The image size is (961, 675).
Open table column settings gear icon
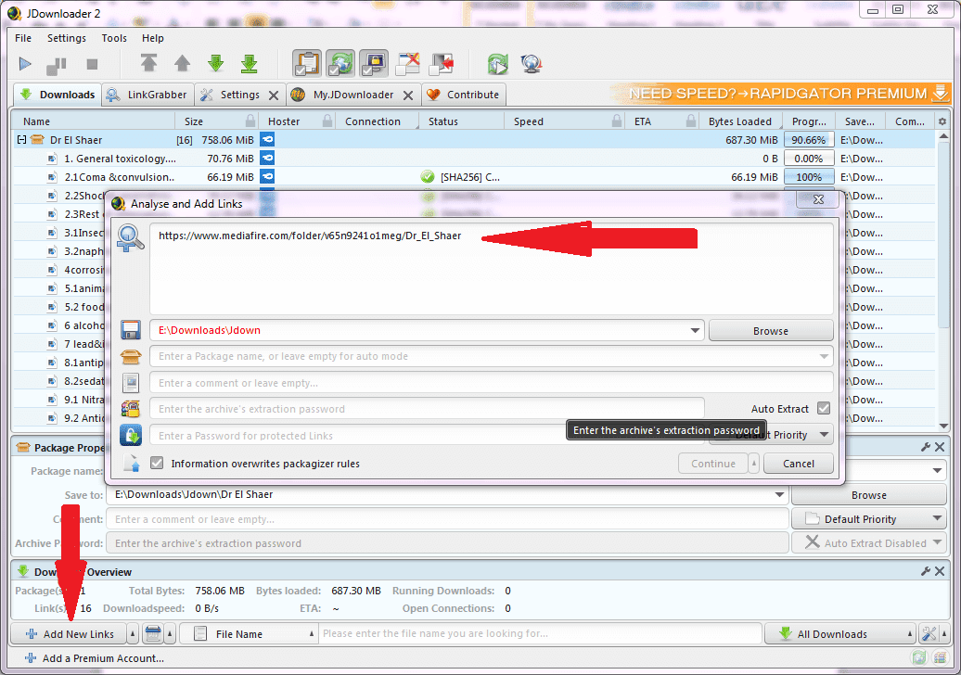942,121
